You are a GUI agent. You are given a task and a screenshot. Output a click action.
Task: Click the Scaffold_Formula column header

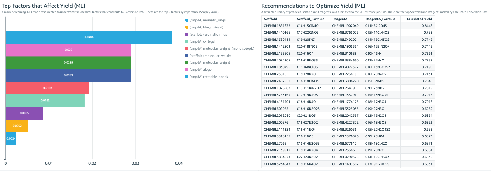click(310, 19)
